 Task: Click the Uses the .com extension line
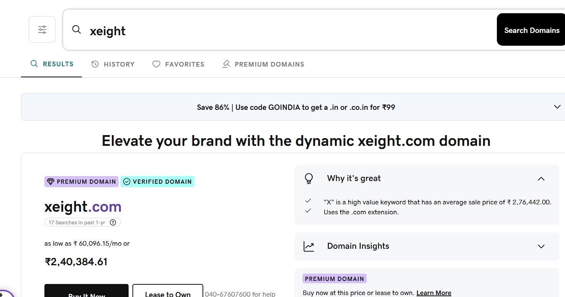(x=361, y=212)
